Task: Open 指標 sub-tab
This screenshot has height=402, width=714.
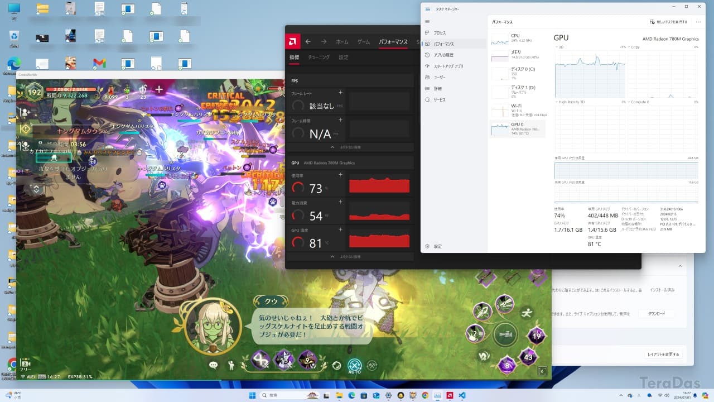Action: coord(294,57)
